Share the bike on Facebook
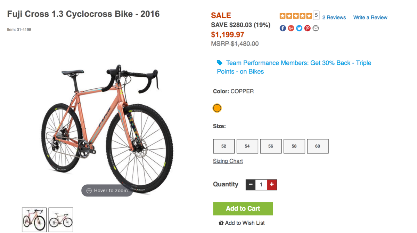 (283, 28)
